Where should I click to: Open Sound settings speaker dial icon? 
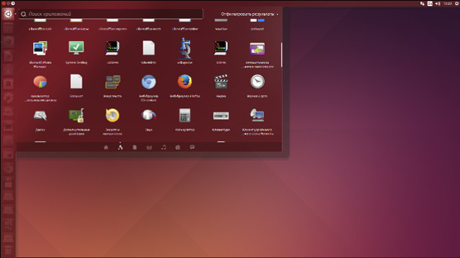(149, 115)
